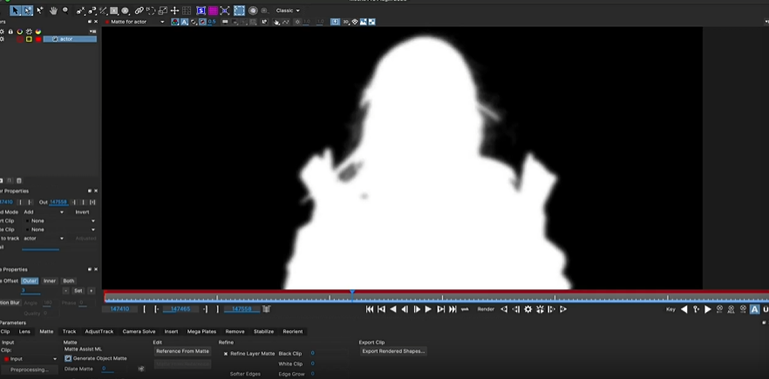This screenshot has width=769, height=379.
Task: Enable Generate Object Matte checkbox
Action: pyautogui.click(x=68, y=358)
